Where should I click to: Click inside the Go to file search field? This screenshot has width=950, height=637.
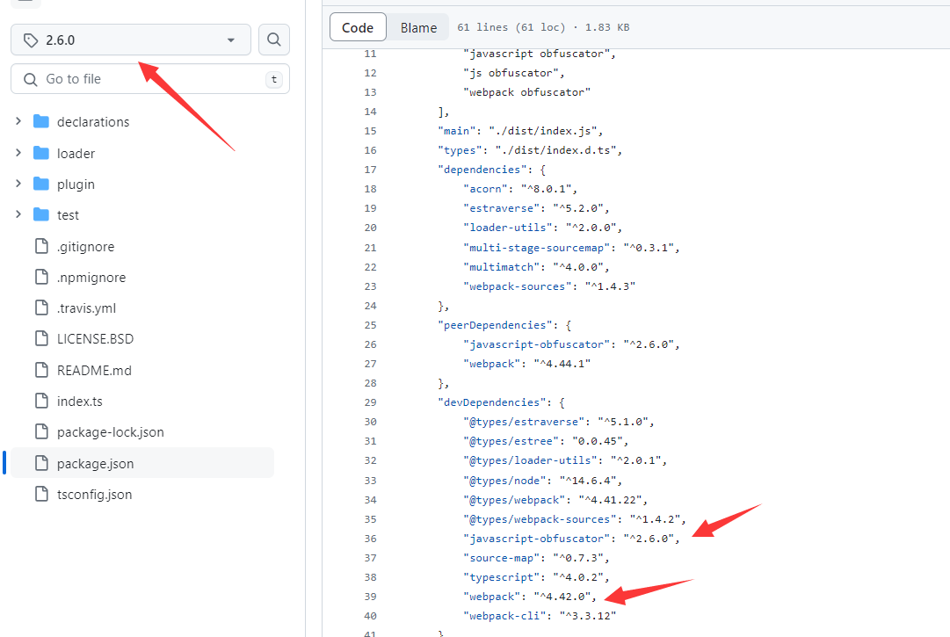click(x=149, y=79)
